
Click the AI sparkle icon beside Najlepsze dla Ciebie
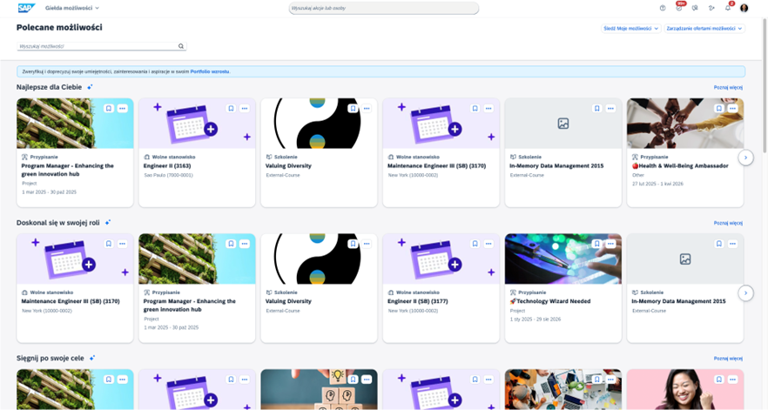(x=90, y=87)
